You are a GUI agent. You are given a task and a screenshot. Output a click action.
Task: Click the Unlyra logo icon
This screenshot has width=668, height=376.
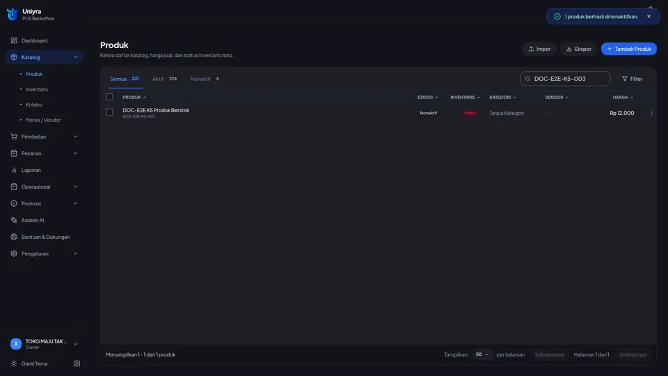coord(13,15)
